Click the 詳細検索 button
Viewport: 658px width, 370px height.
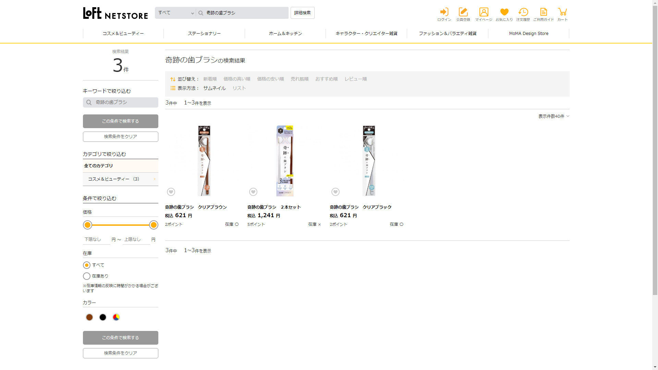(x=302, y=13)
